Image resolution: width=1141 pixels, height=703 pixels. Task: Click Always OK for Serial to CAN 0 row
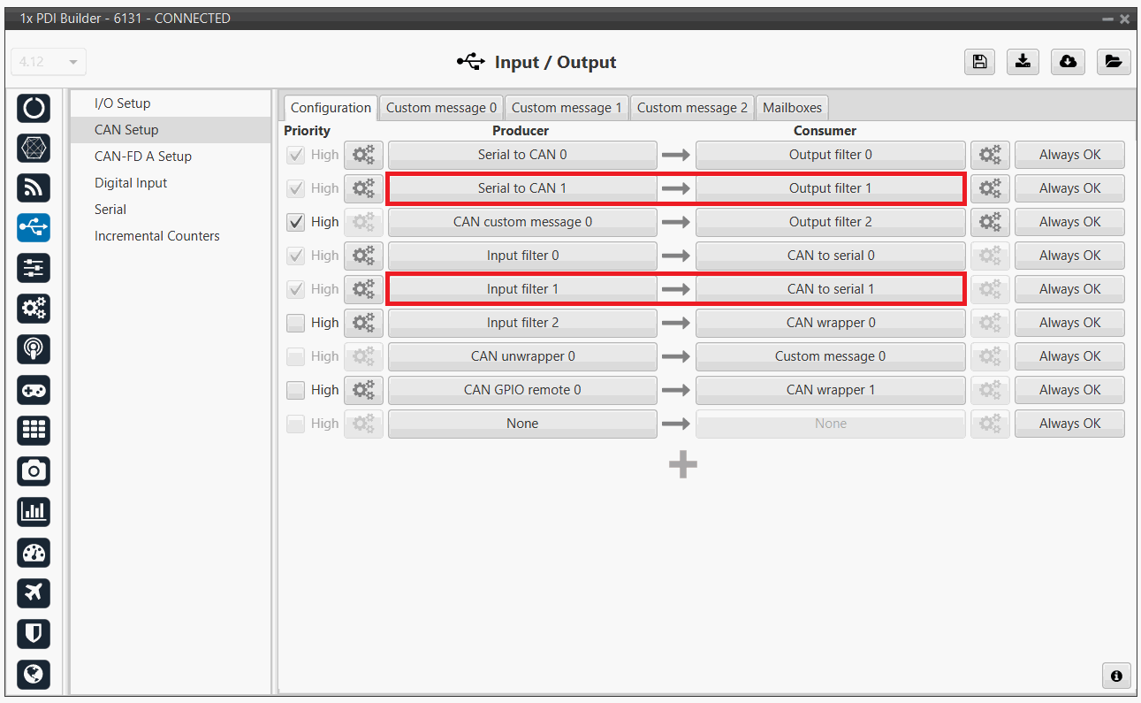(x=1069, y=155)
